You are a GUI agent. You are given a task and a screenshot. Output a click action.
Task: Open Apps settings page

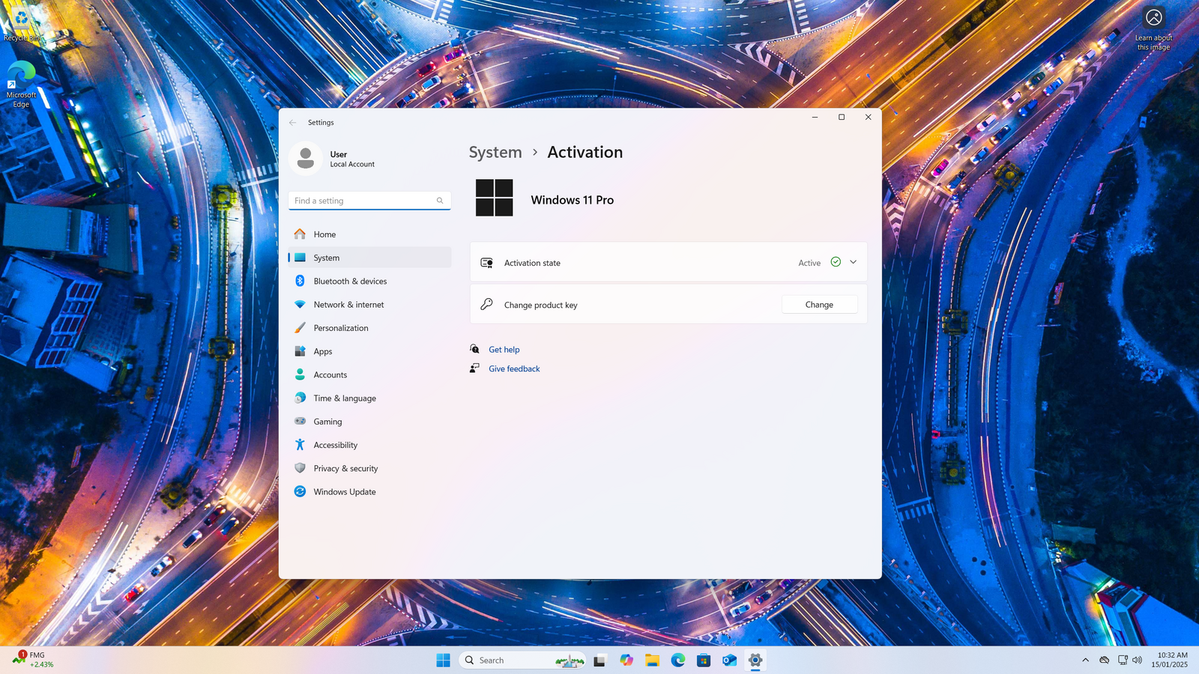coord(369,351)
